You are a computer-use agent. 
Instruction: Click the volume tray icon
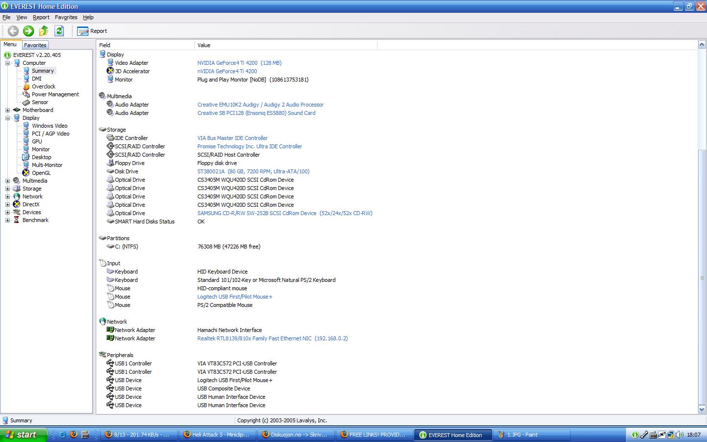click(x=680, y=435)
